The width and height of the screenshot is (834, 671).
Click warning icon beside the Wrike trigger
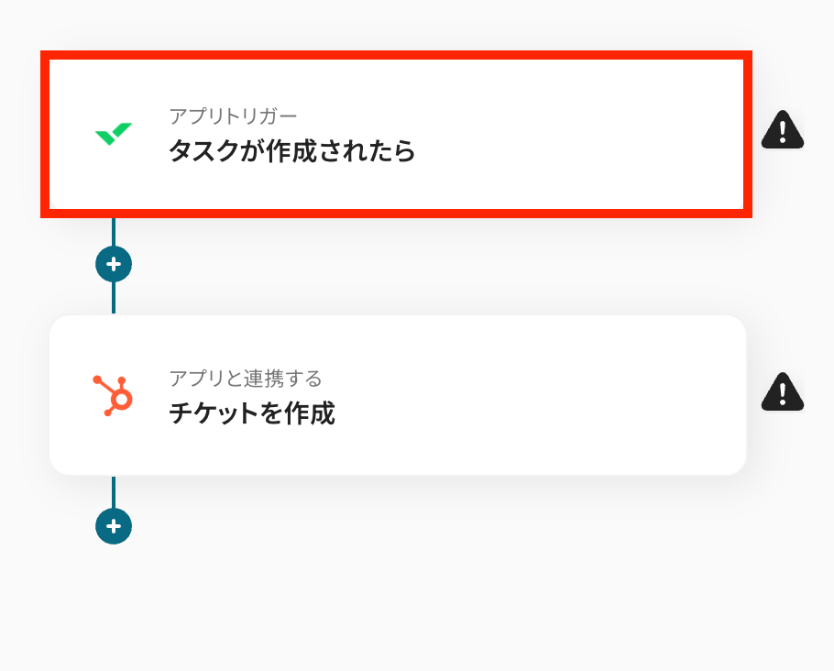click(782, 131)
